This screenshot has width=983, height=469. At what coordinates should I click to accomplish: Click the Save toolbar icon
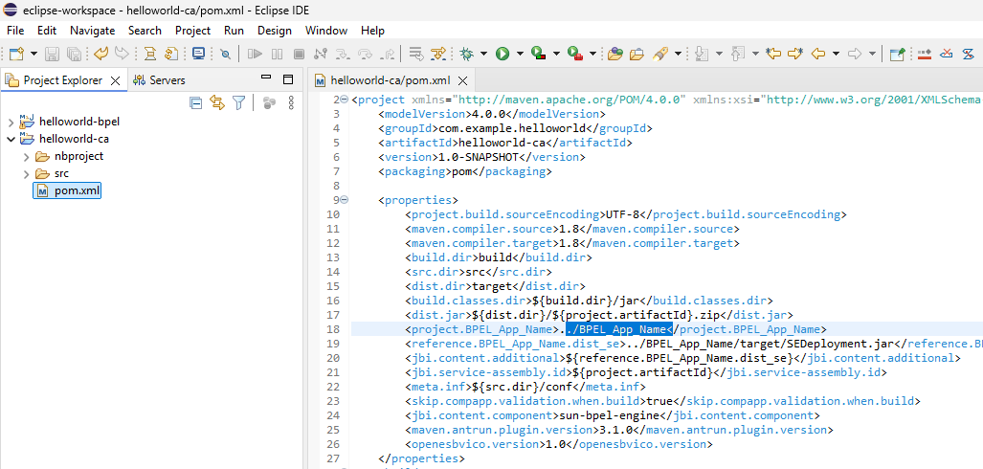point(53,54)
